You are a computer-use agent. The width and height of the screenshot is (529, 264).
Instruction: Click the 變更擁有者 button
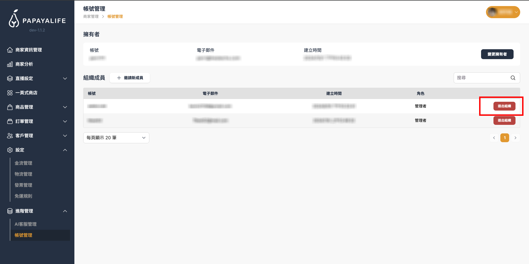[x=497, y=54]
